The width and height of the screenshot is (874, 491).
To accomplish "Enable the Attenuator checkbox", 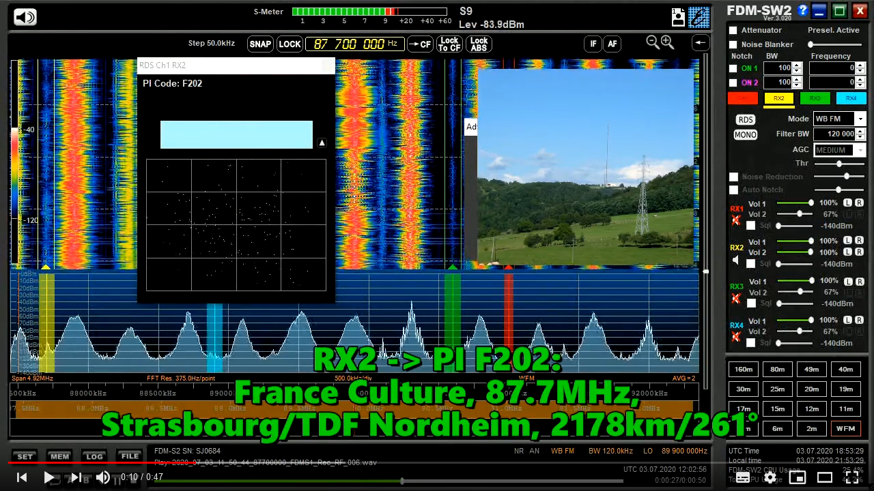I will [733, 30].
